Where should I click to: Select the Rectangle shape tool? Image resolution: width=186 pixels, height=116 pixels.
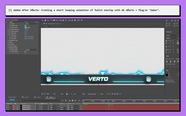click(60, 20)
